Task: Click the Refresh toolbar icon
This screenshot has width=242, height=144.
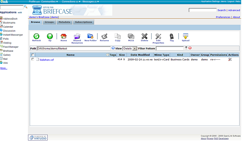Action: point(36,36)
